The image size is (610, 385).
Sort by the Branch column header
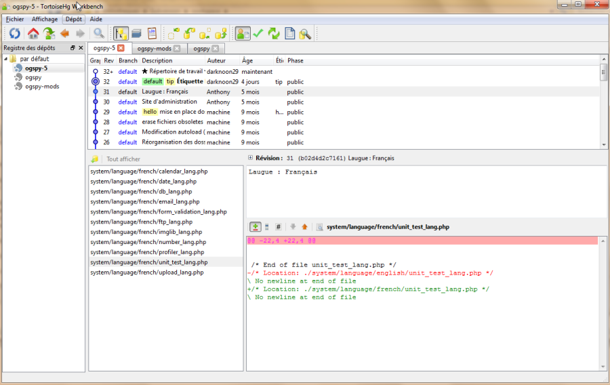tap(128, 61)
